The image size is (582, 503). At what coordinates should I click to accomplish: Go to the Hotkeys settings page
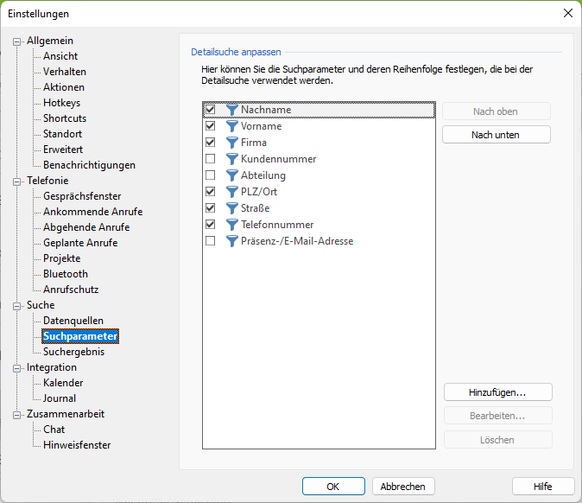click(61, 103)
